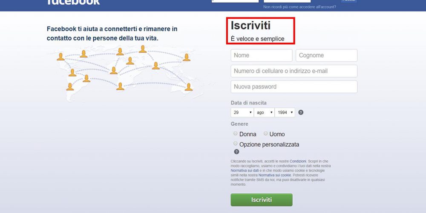The height and width of the screenshot is (213, 426).
Task: Click the header login email field
Action: (x=235, y=1)
